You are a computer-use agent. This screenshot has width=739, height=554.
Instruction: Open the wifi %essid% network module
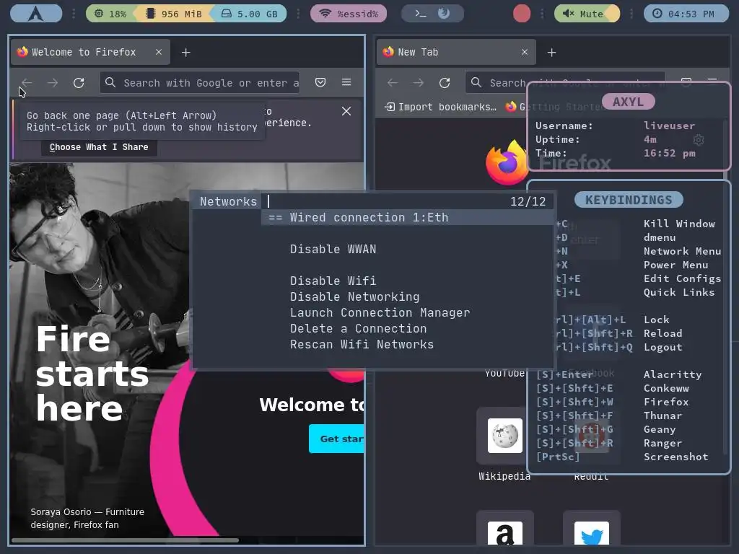pyautogui.click(x=349, y=14)
